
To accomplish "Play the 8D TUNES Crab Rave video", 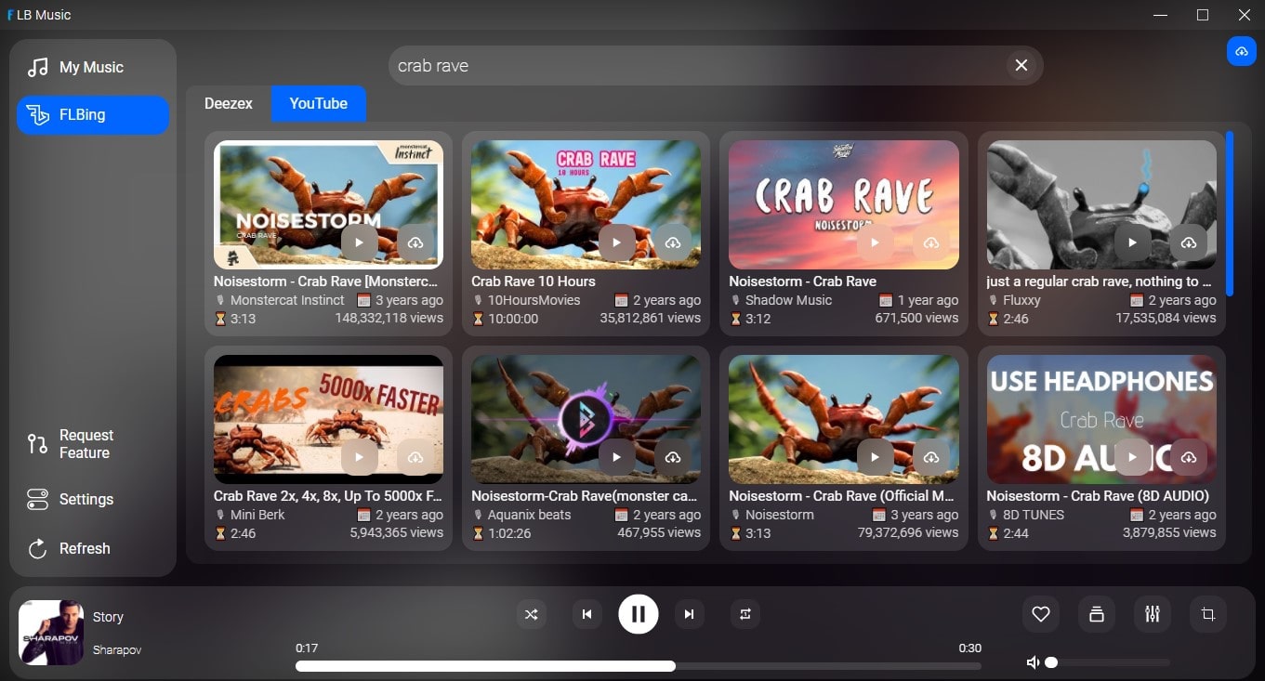I will pos(1132,457).
